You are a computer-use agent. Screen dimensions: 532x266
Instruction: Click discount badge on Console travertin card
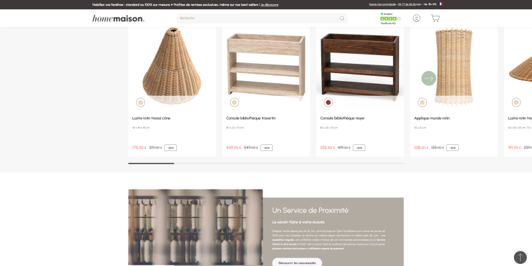coord(267,148)
